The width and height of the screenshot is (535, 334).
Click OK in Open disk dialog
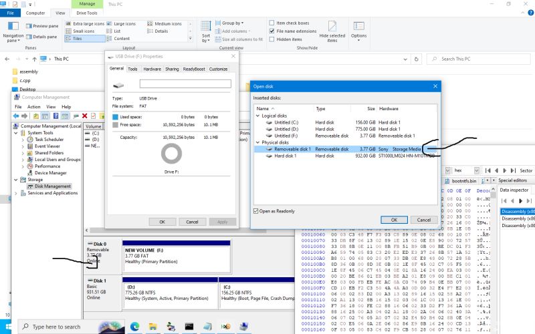tap(394, 220)
